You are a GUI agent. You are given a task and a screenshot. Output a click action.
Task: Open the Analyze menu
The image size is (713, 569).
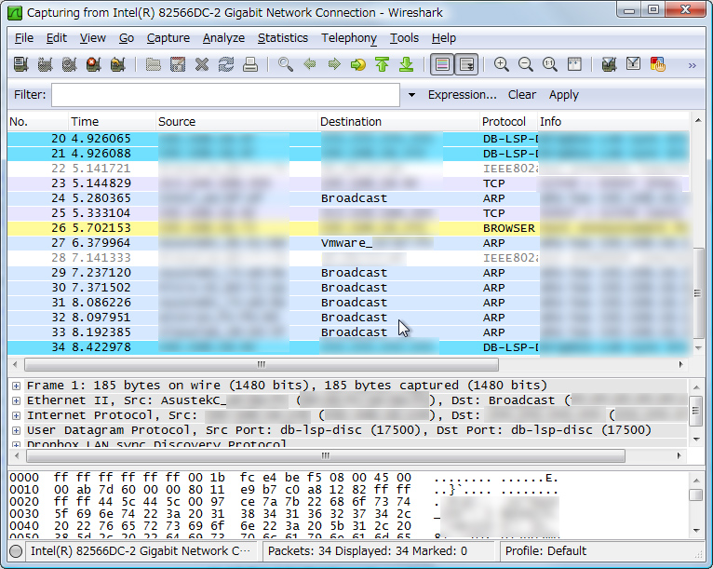pos(223,38)
